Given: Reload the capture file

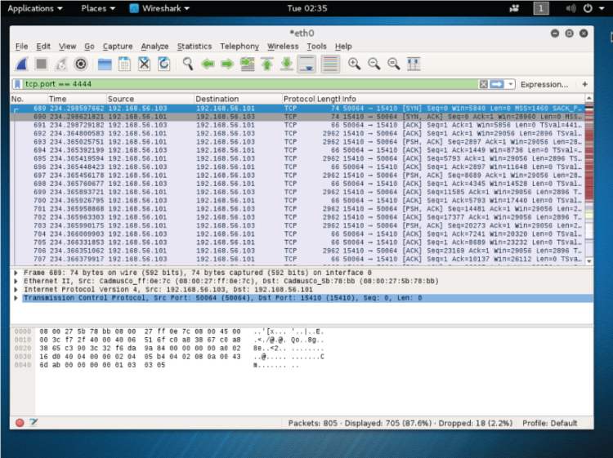Looking at the screenshot, I should coord(163,64).
